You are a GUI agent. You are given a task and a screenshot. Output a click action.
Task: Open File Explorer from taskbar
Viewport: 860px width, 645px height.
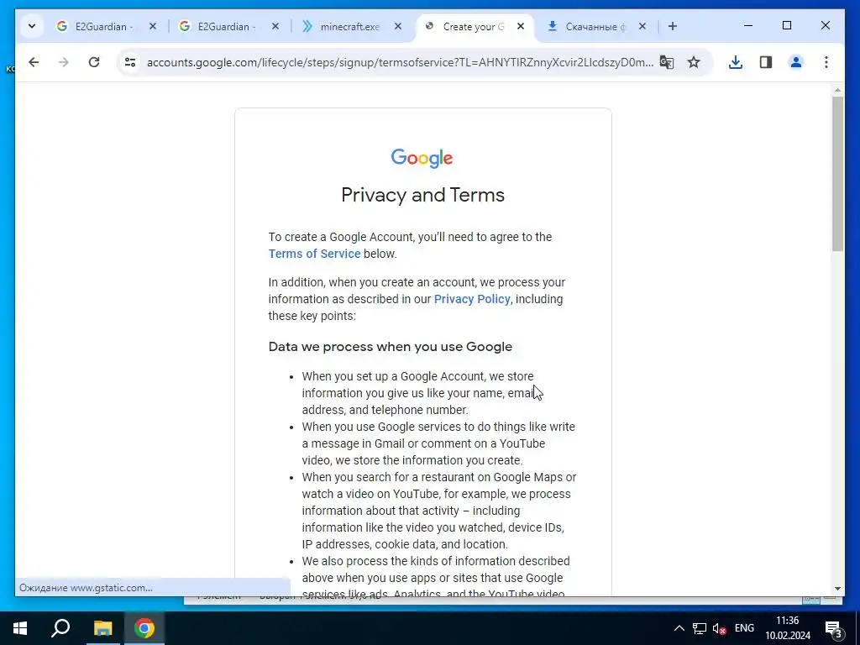102,628
